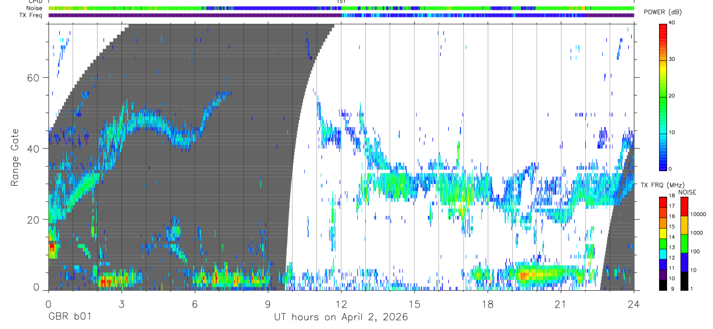Click the "1000" value in the NOISE legend
The height and width of the screenshot is (329, 713).
697,233
